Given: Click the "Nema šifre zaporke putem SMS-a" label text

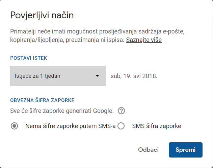Looking at the screenshot, I should coord(71,126).
